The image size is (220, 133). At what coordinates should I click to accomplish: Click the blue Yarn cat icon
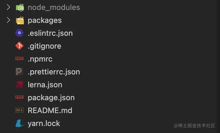(19, 123)
